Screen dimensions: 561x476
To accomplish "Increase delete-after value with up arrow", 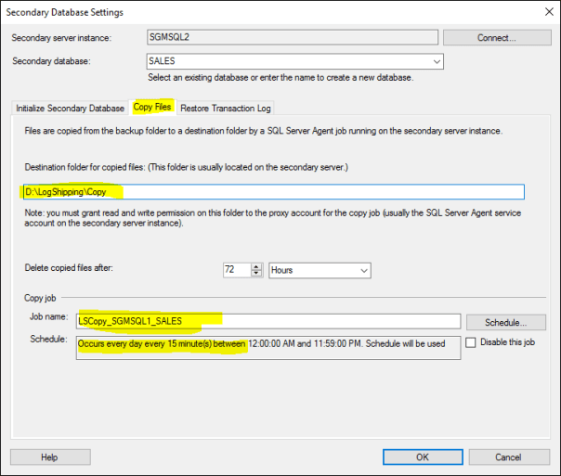I will [x=256, y=266].
